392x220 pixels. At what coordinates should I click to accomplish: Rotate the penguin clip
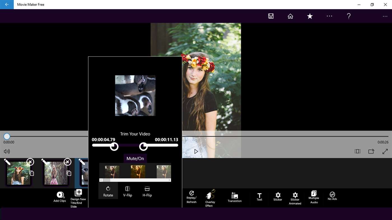[x=108, y=191]
